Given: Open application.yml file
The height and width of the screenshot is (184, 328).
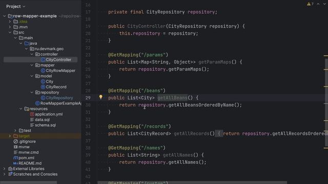Looking at the screenshot, I should coord(49,114).
